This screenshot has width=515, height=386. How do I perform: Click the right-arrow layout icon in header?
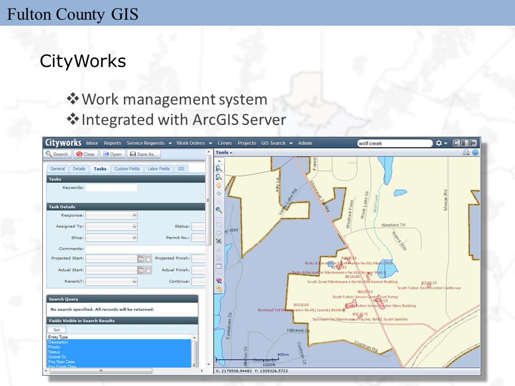click(473, 143)
